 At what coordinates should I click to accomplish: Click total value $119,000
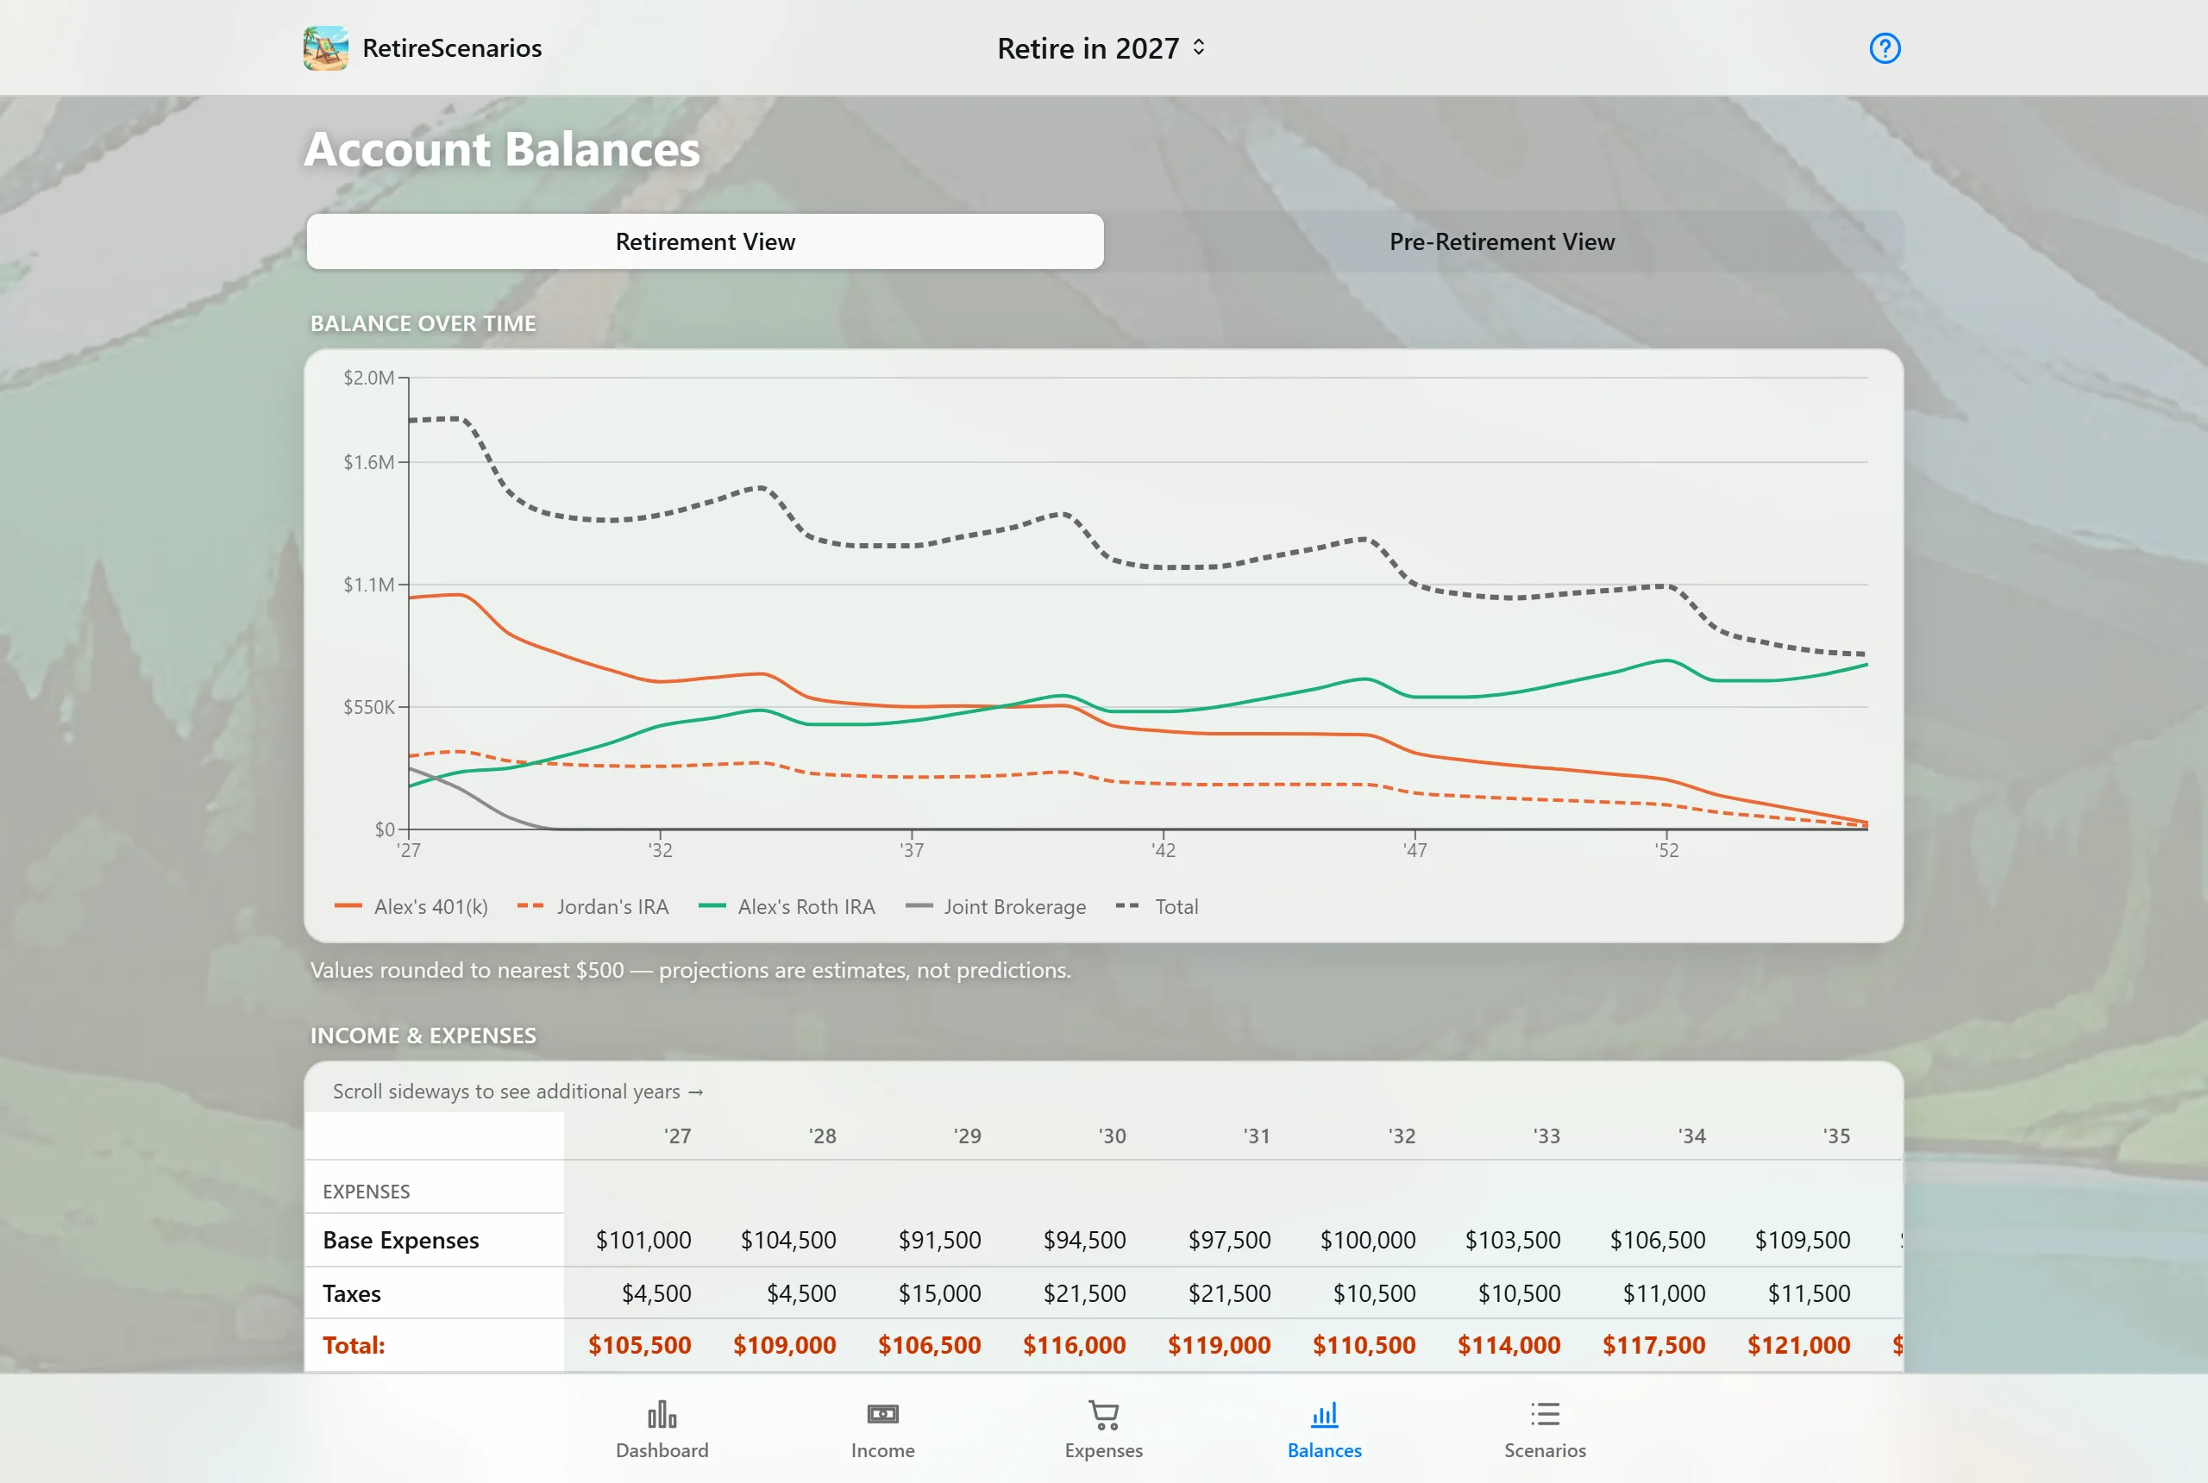click(1220, 1345)
